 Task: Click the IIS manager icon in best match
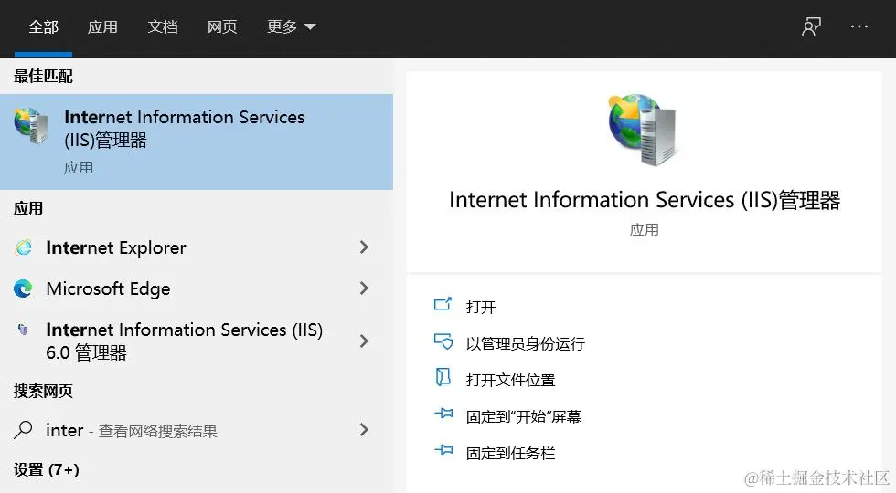31,125
